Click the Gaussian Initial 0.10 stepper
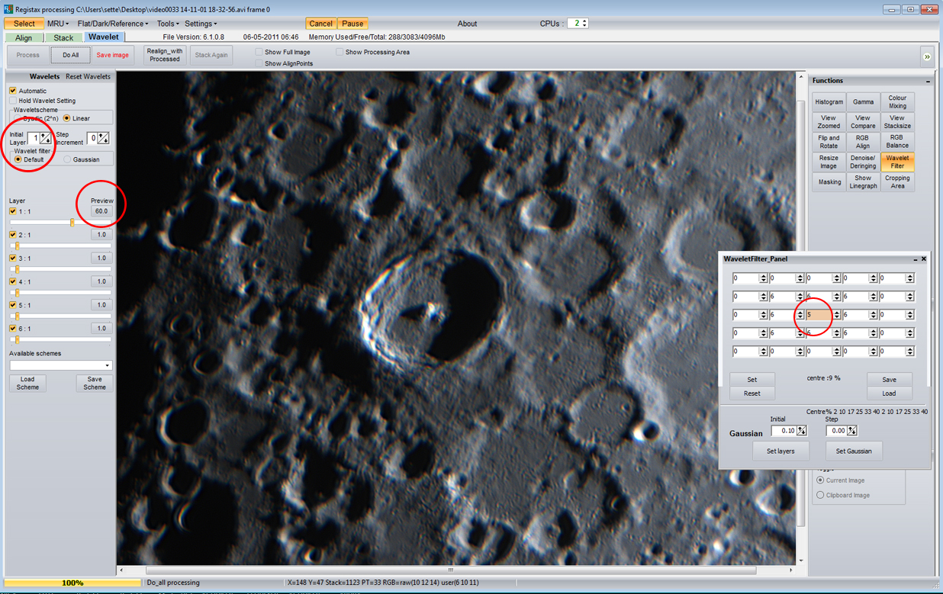Image resolution: width=943 pixels, height=594 pixels. [802, 431]
